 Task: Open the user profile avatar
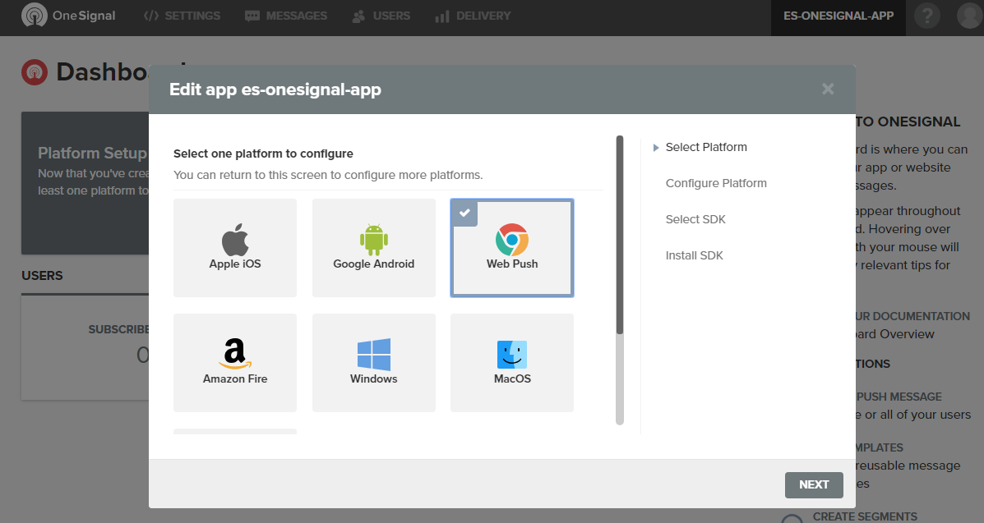969,16
